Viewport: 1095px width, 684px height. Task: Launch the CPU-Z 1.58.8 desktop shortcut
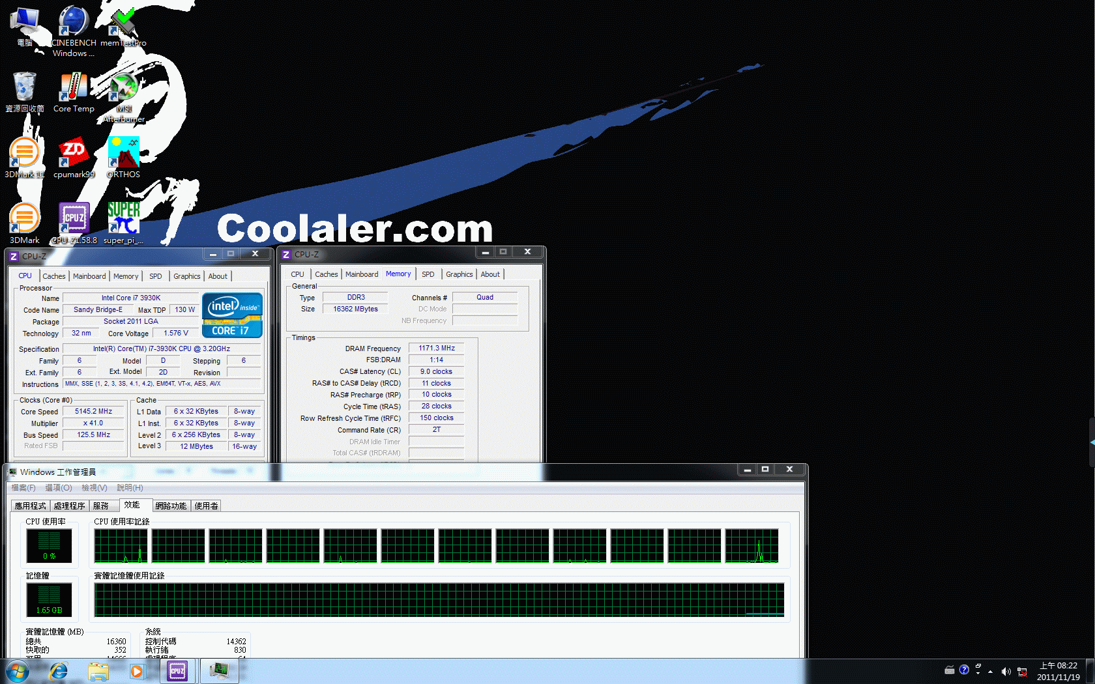74,223
